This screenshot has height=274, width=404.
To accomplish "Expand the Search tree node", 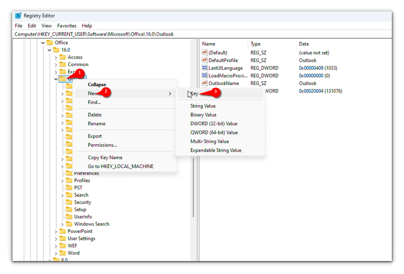I will [x=62, y=195].
